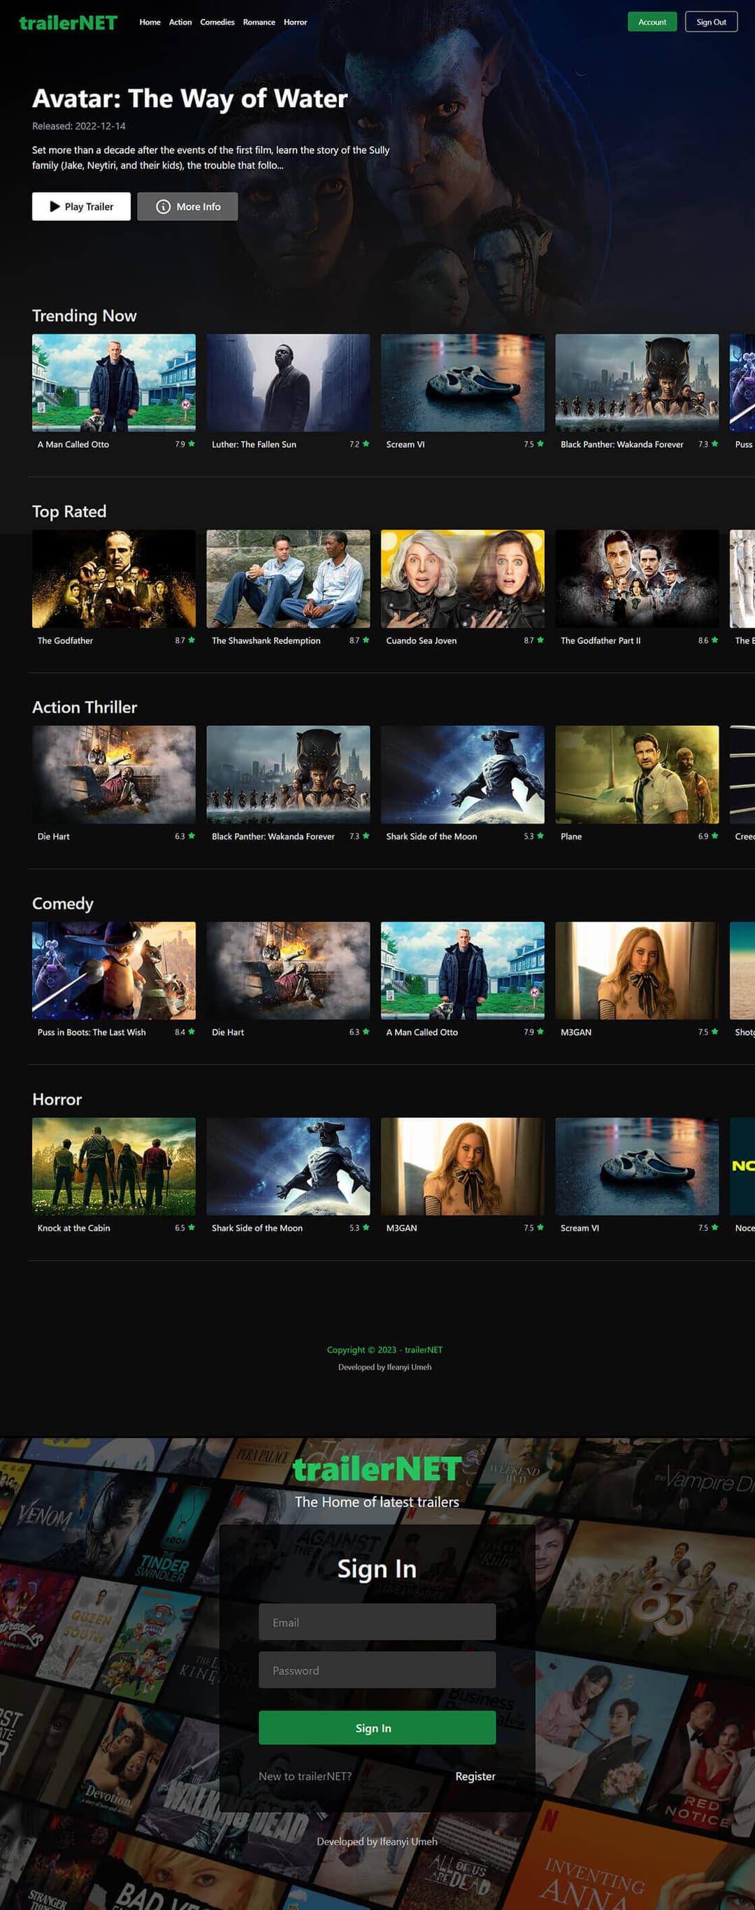Click the 'New to trailerNET?' text
The width and height of the screenshot is (755, 1910).
pos(305,1776)
